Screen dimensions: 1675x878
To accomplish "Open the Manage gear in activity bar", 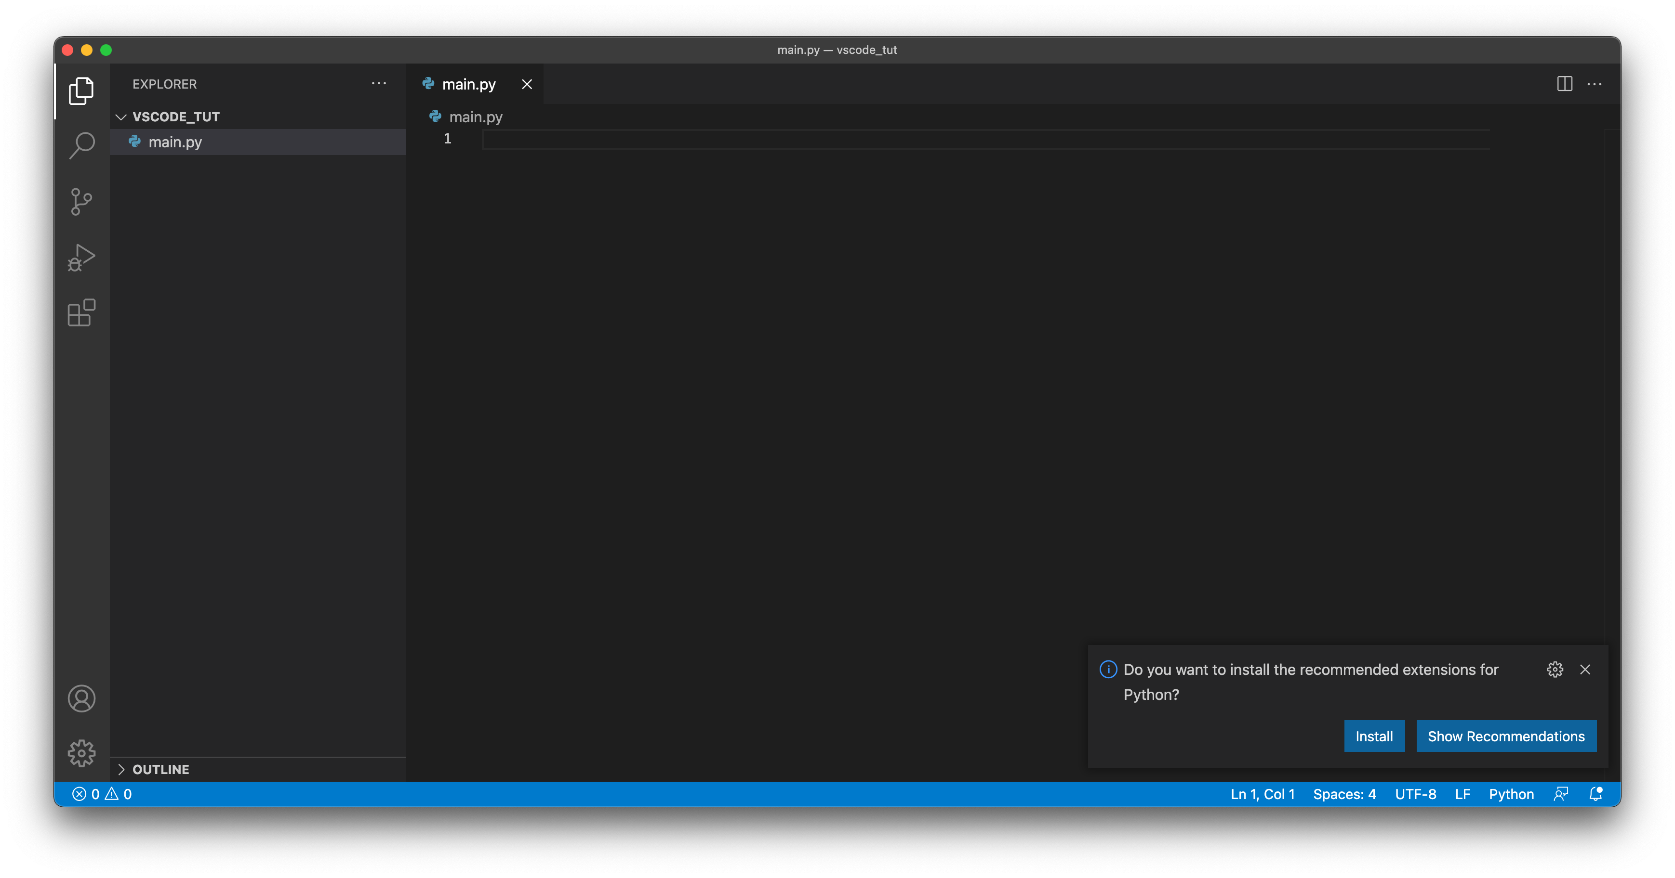I will coord(81,753).
